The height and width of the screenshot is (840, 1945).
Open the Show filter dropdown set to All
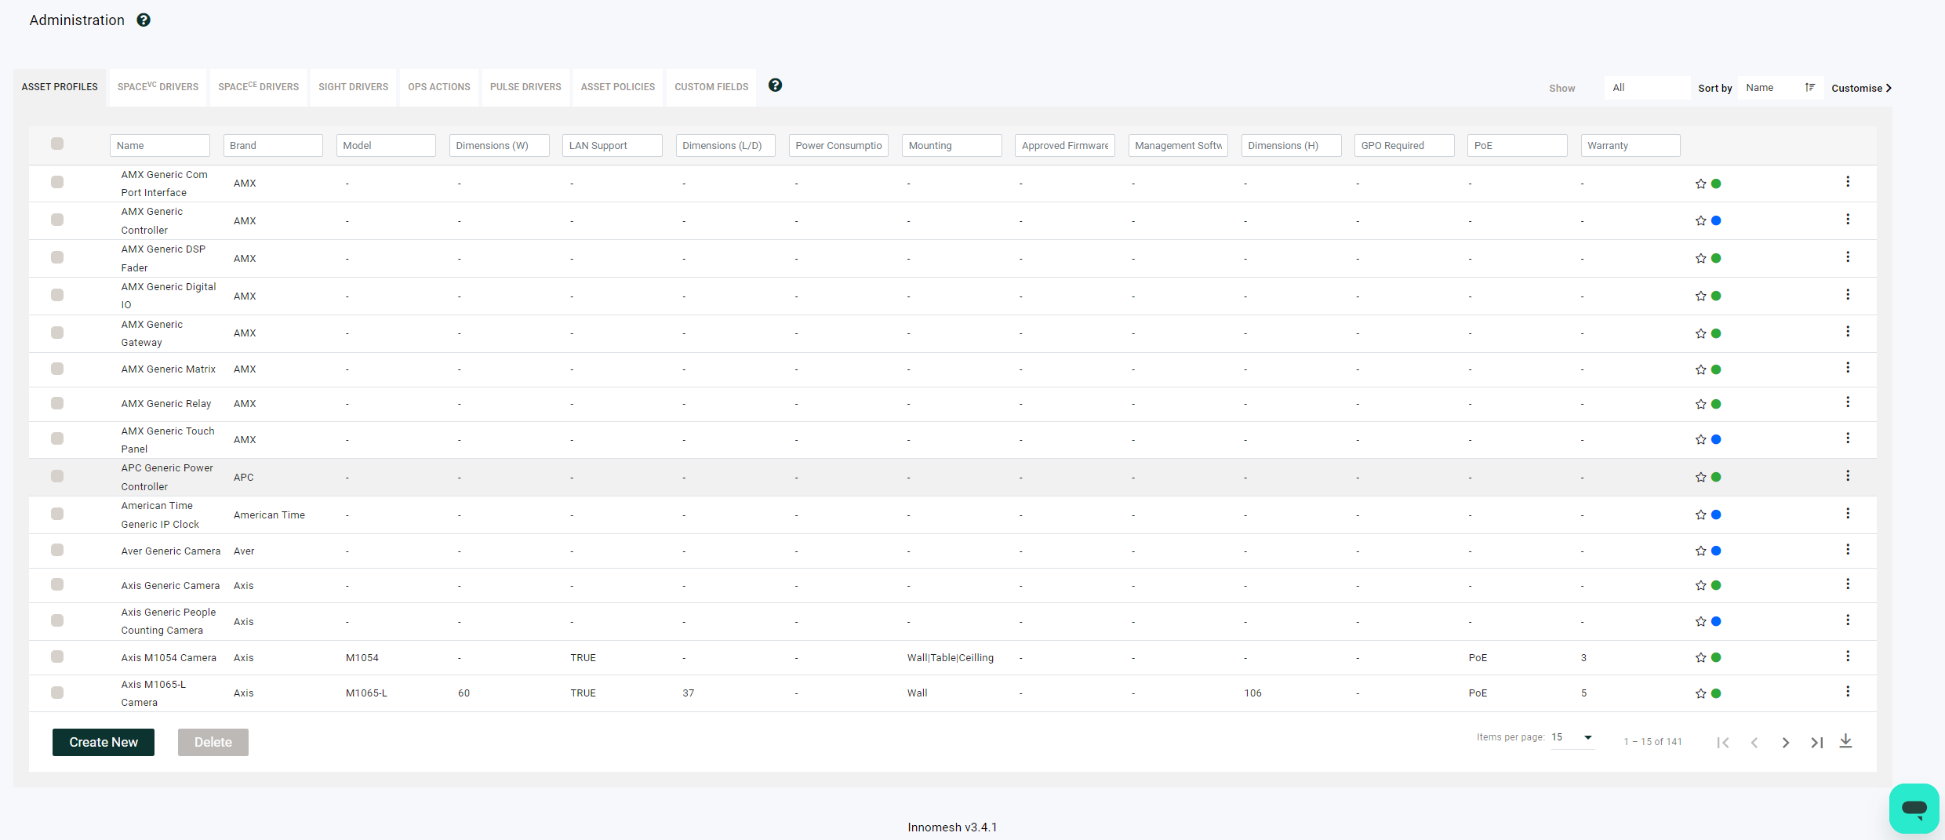click(1647, 88)
